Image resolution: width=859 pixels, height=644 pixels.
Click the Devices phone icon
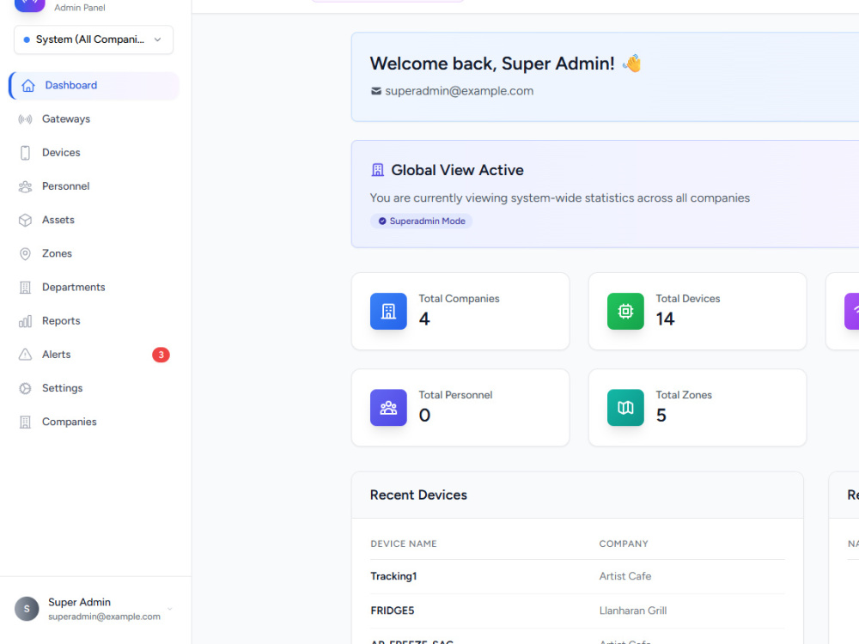pos(25,153)
